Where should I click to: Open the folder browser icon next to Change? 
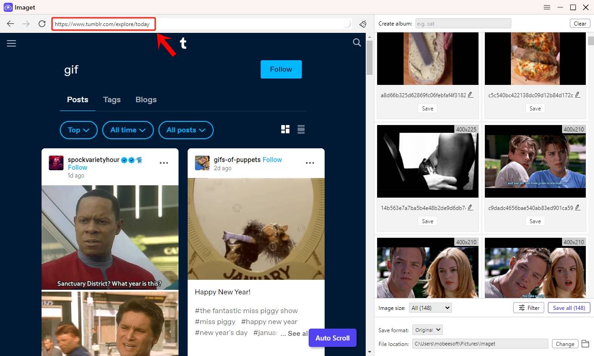click(x=586, y=344)
